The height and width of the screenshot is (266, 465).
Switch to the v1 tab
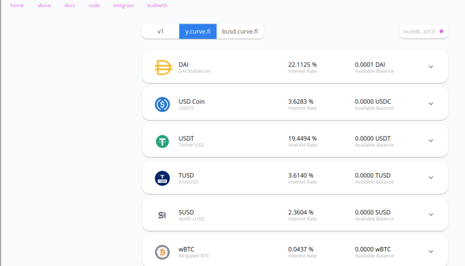coord(160,31)
